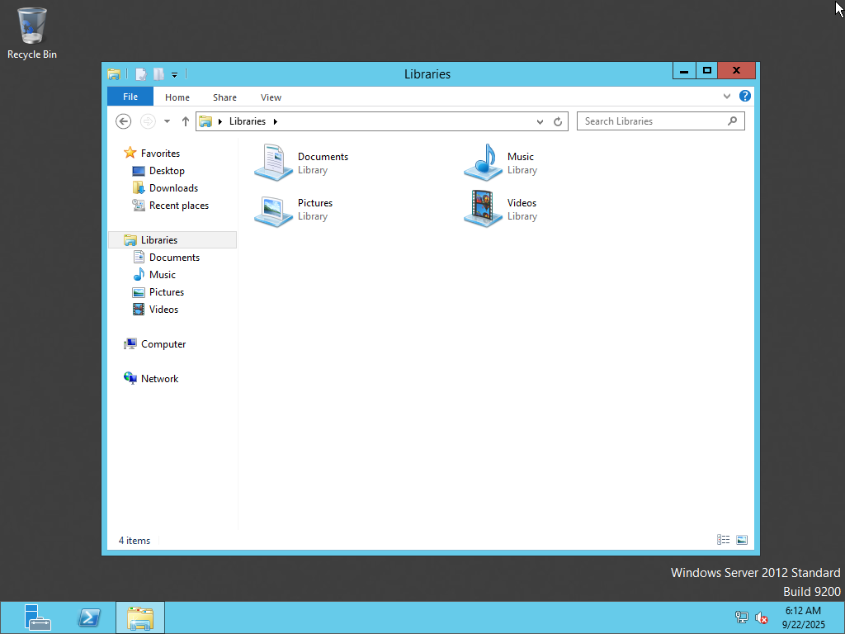Click the Help question mark icon
Screen dimensions: 845x634
click(745, 97)
